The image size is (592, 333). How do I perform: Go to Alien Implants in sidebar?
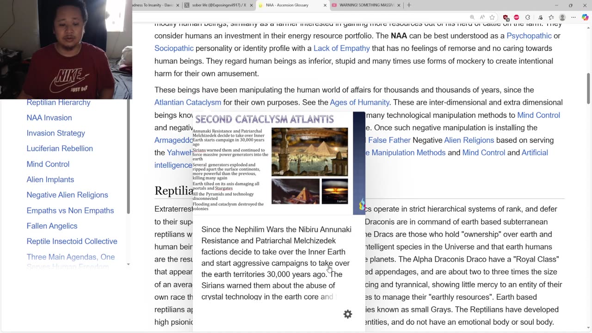coord(50,179)
